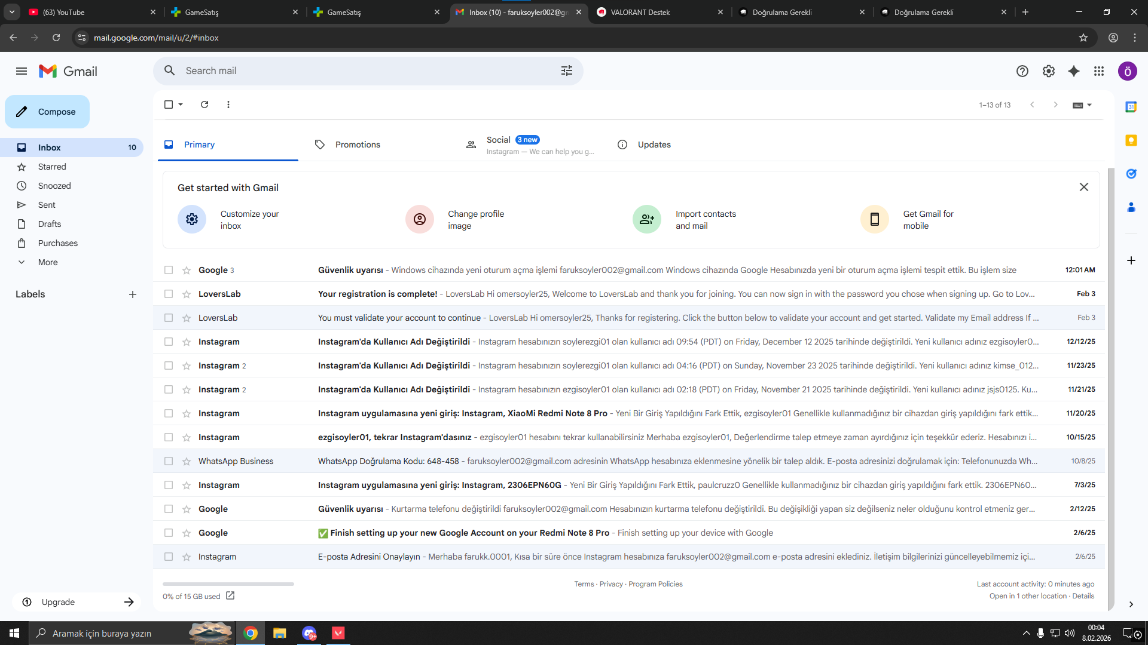1148x645 pixels.
Task: Select the Google 2/12/25 email checkbox
Action: [x=169, y=509]
